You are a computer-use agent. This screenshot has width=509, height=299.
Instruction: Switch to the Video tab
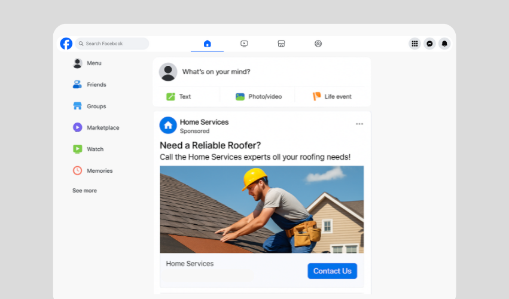tap(244, 44)
